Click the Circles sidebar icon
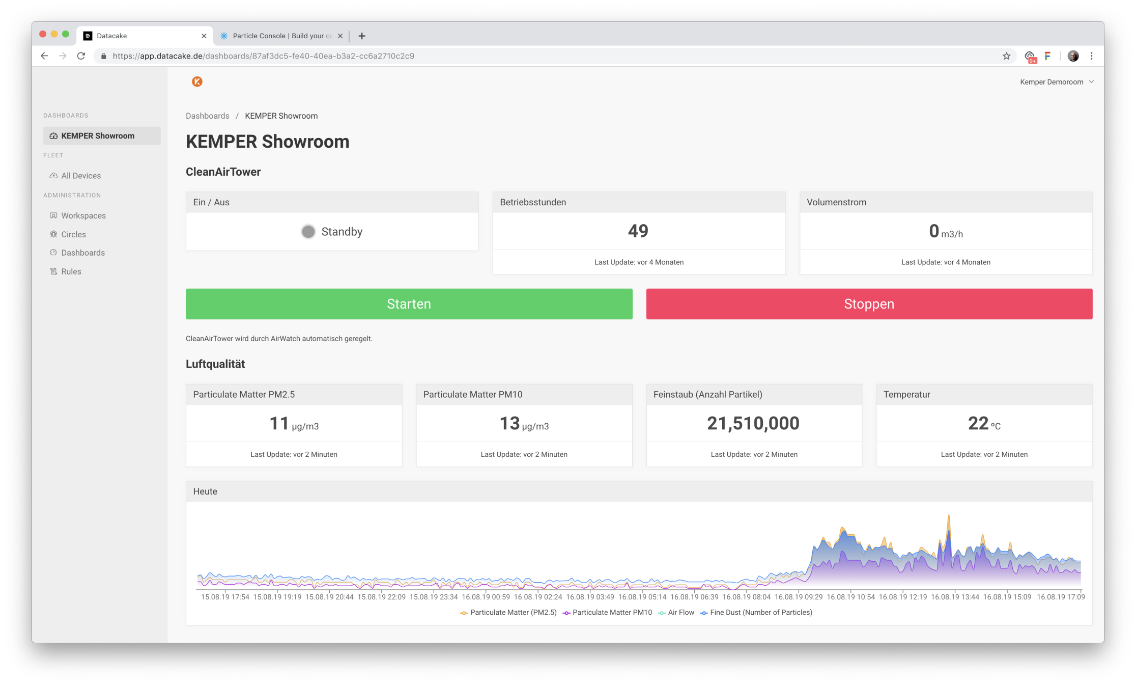The image size is (1136, 685). (53, 234)
